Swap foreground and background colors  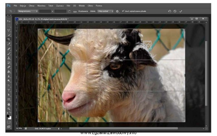pyautogui.click(x=10, y=113)
